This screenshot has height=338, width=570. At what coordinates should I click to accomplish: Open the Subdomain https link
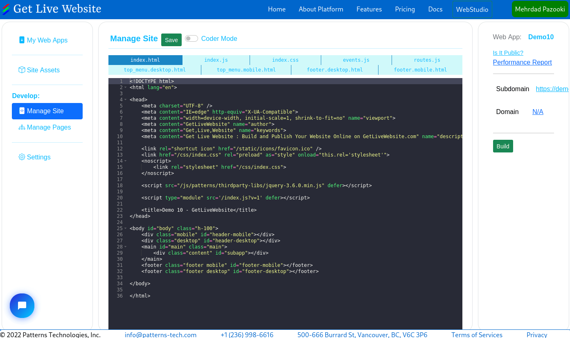pos(552,89)
